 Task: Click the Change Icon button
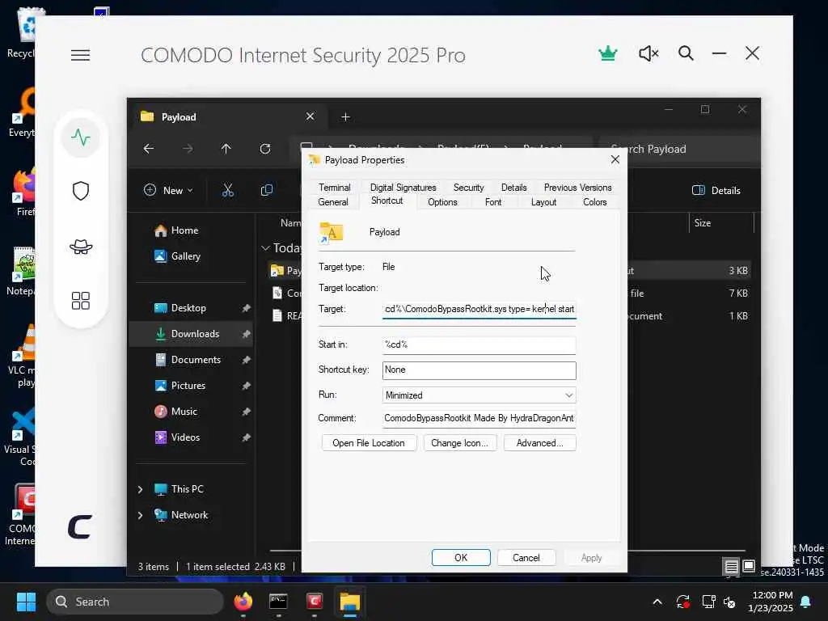(459, 443)
